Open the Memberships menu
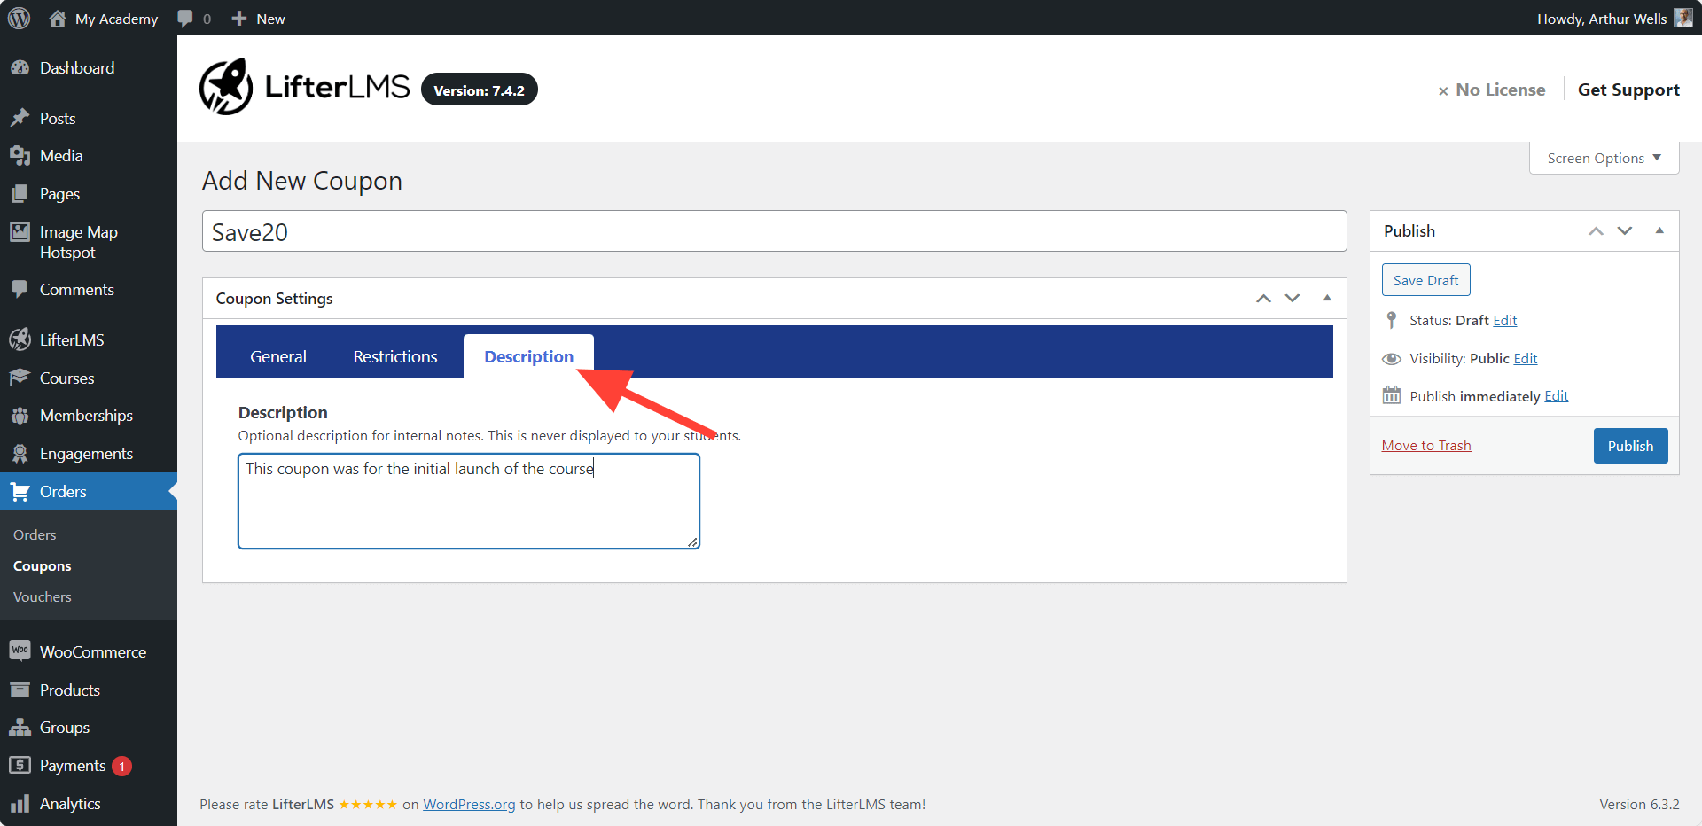The height and width of the screenshot is (826, 1702). 86,415
